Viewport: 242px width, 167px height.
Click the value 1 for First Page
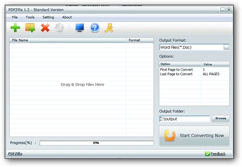click(x=204, y=70)
